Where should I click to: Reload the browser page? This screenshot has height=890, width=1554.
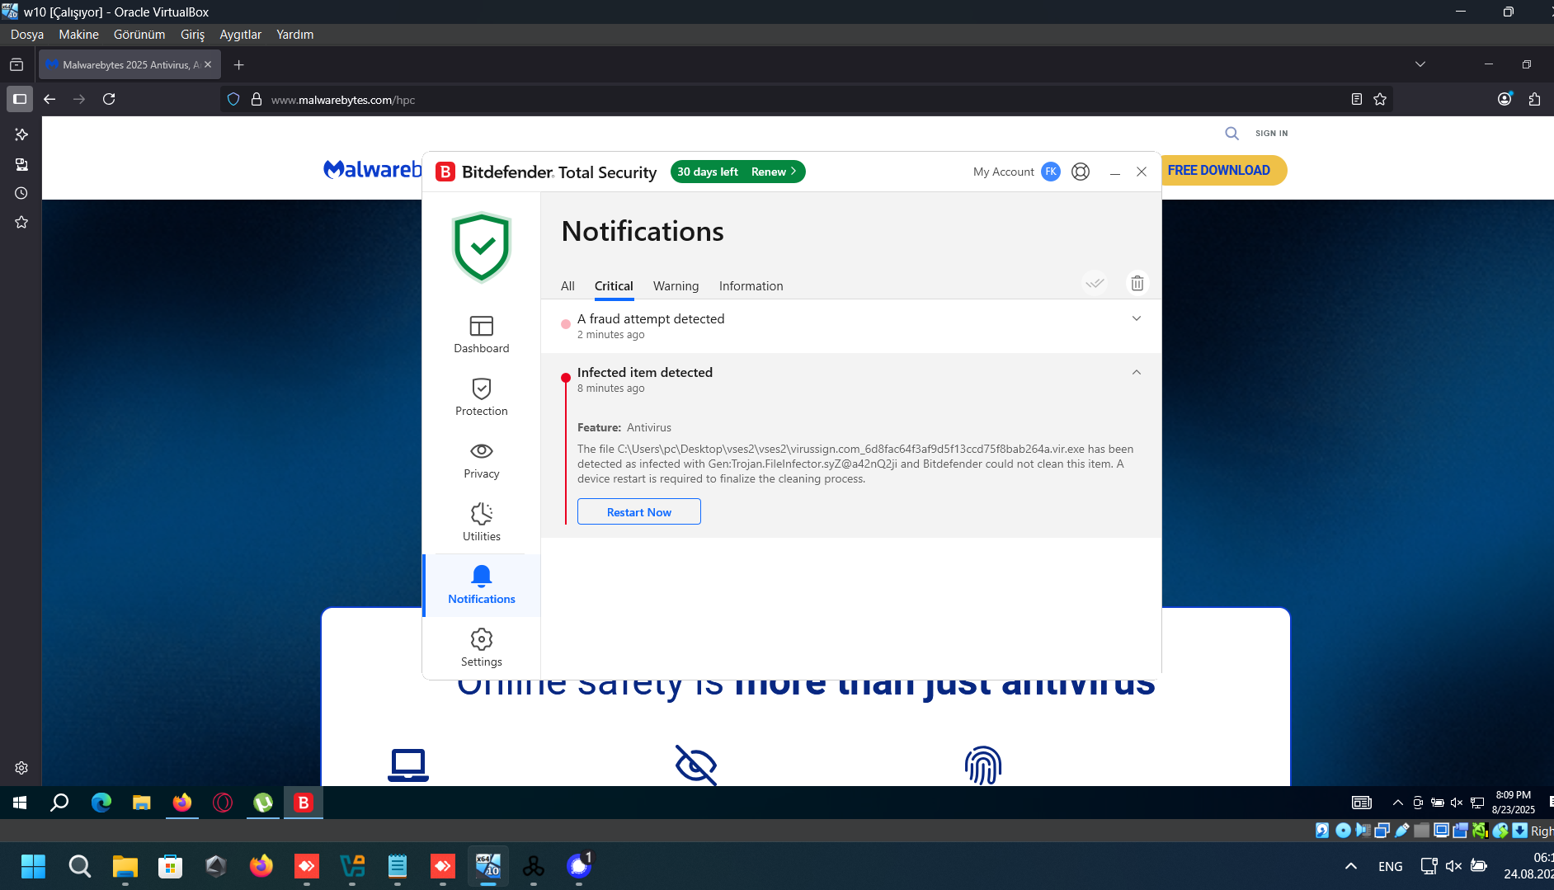coord(109,99)
